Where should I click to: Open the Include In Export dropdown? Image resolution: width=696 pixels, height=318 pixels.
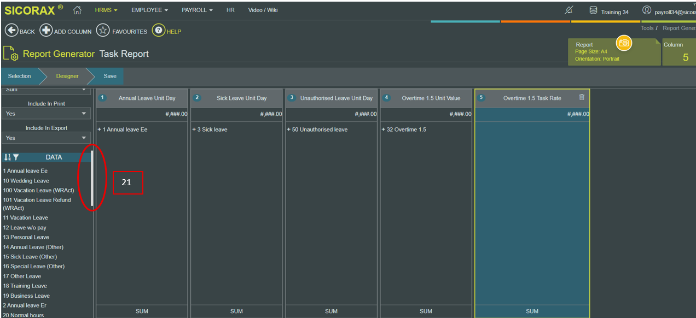tap(47, 138)
